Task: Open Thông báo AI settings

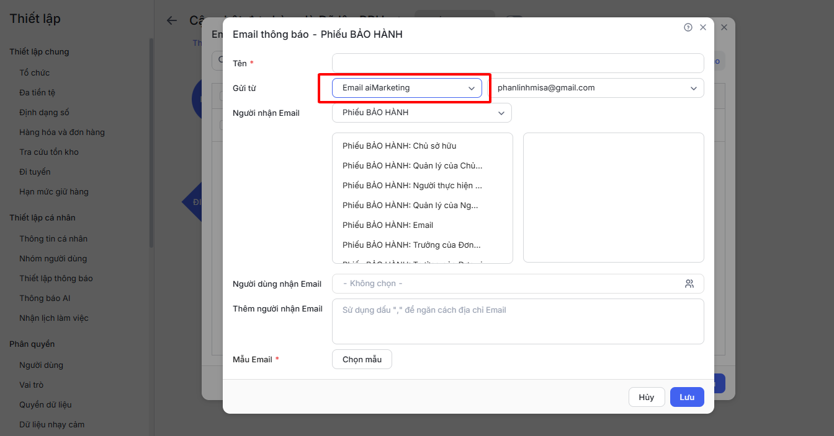Action: [45, 299]
